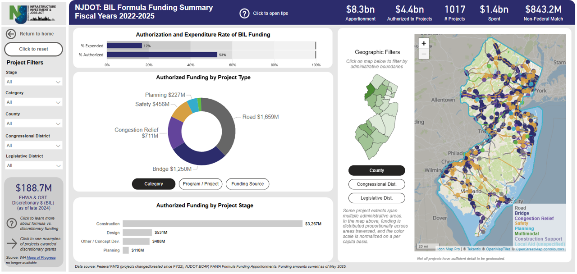
Task: Open the Maps of Progress link
Action: tap(41, 257)
